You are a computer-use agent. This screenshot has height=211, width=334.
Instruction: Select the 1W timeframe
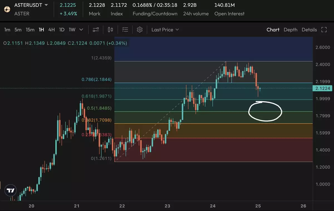coord(72,30)
